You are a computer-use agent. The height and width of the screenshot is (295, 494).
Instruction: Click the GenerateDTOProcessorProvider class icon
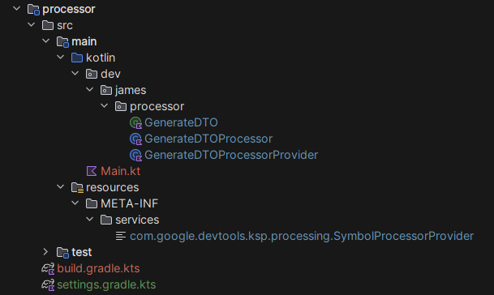135,156
